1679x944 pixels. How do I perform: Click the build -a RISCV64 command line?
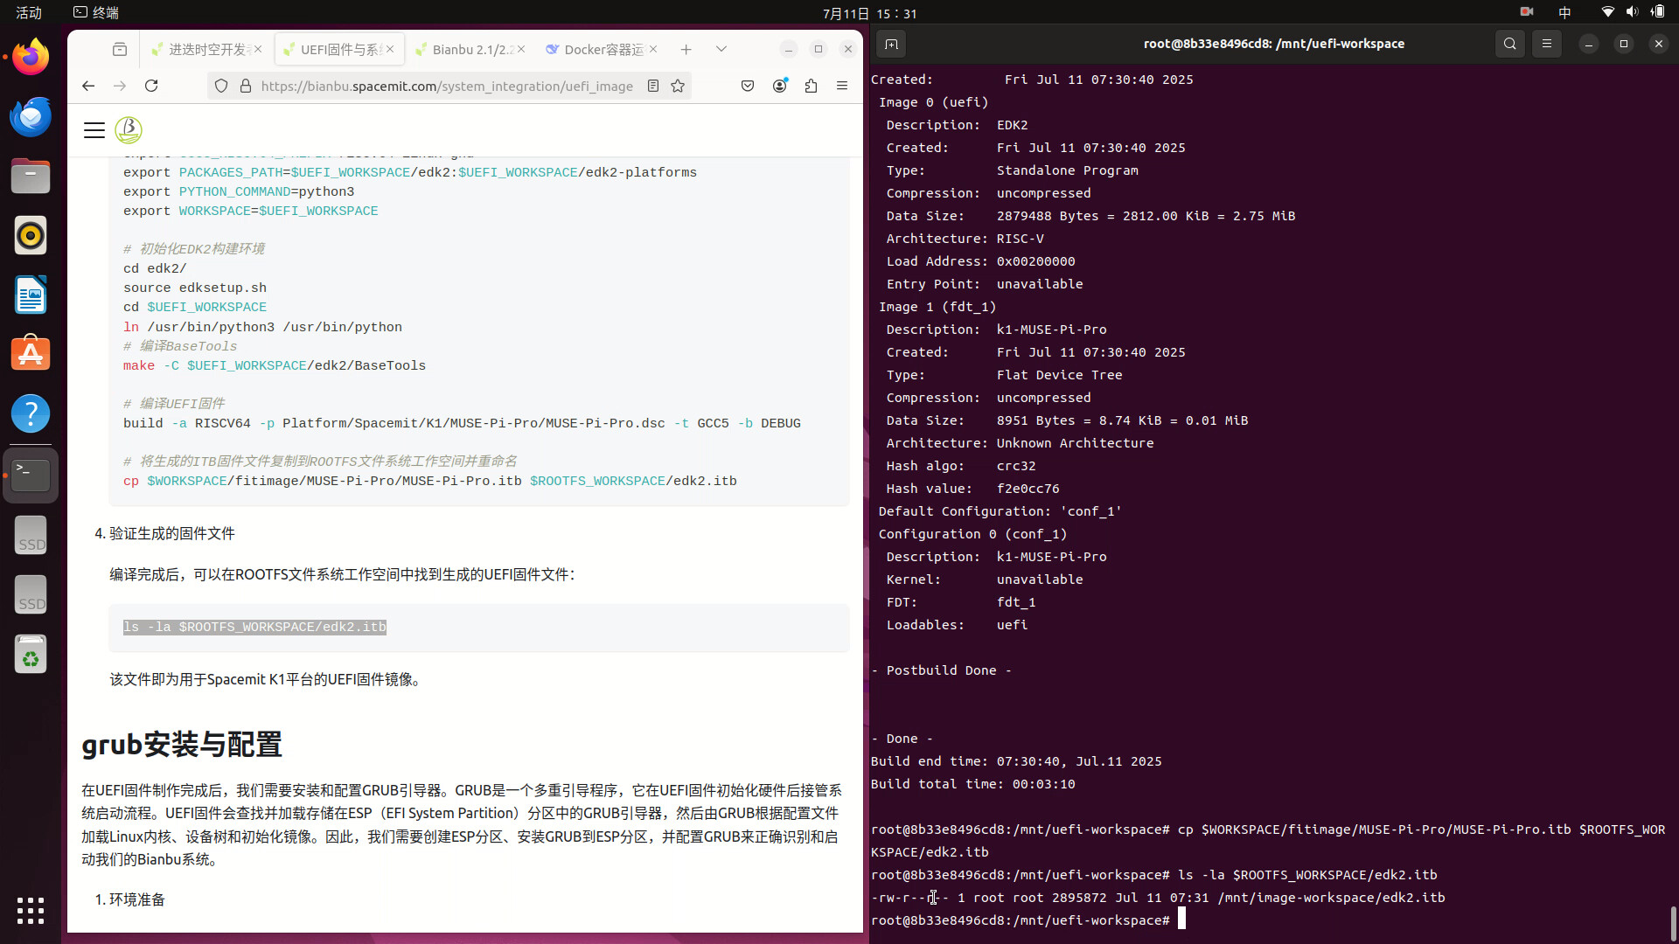coord(462,423)
